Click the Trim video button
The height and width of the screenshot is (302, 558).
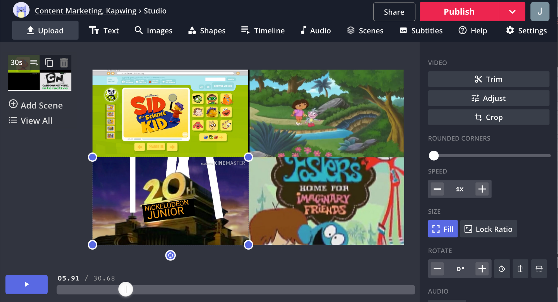[x=489, y=79]
